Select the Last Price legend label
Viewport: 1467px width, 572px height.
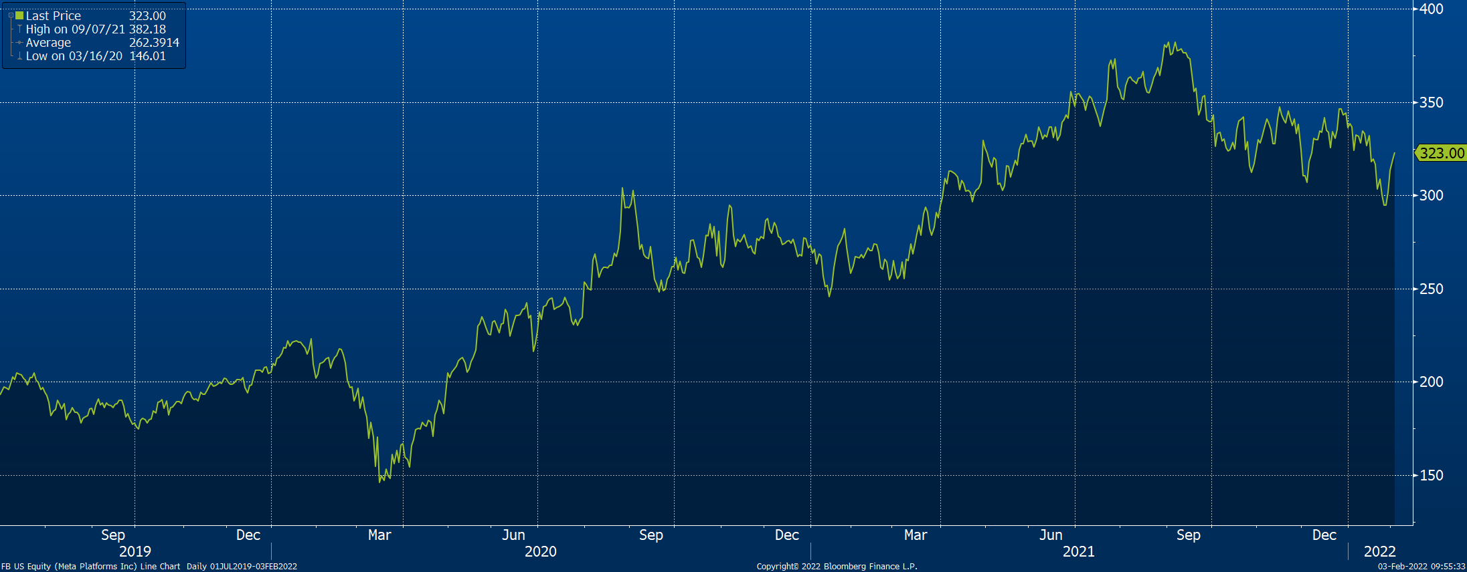coord(54,15)
